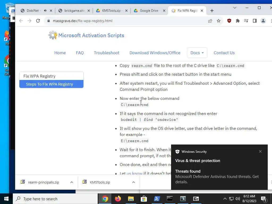This screenshot has height=204, width=272.
Task: Open the Action Center notifications icon
Action: [x=263, y=199]
